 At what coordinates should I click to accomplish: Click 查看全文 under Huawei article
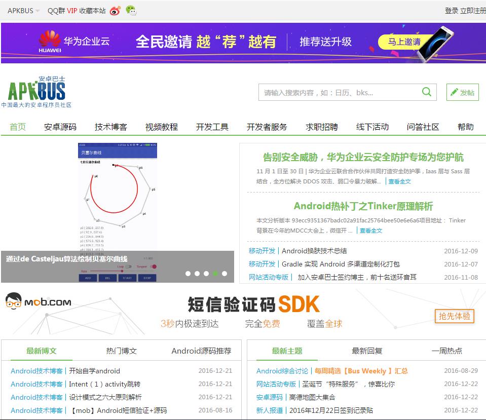pyautogui.click(x=399, y=181)
